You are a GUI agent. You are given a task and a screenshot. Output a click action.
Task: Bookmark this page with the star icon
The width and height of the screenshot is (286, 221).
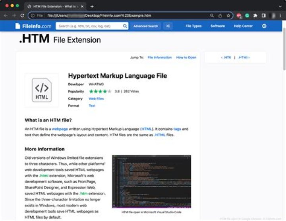(x=228, y=15)
